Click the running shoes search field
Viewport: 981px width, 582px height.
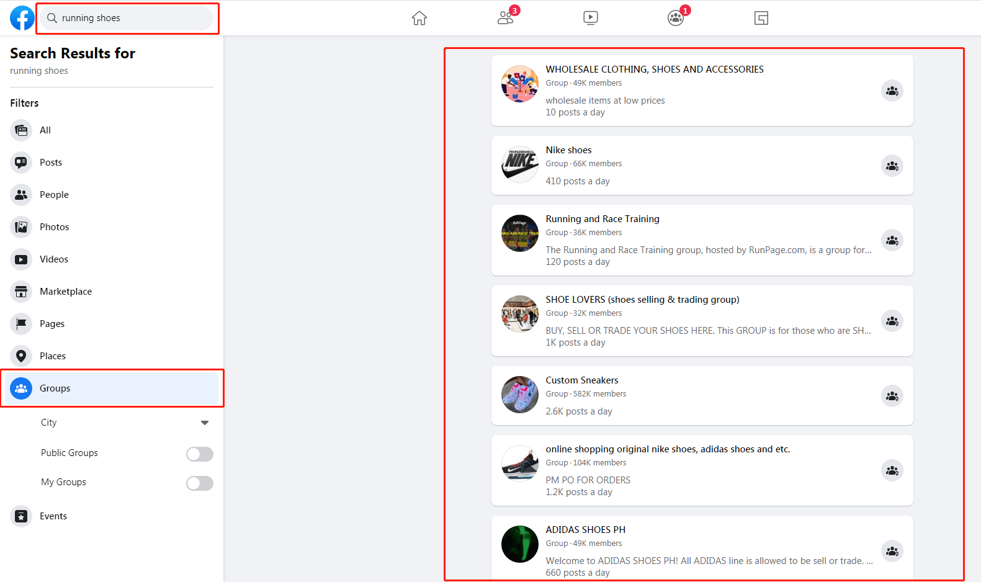(x=127, y=18)
